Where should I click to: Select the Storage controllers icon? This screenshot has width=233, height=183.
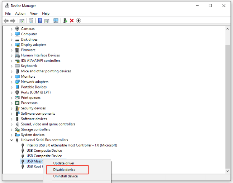[17, 129]
